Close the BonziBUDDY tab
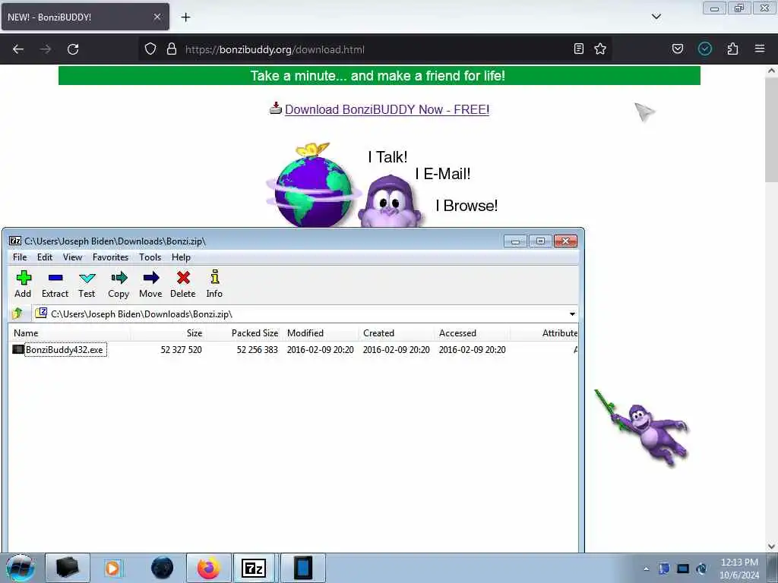 click(x=157, y=17)
